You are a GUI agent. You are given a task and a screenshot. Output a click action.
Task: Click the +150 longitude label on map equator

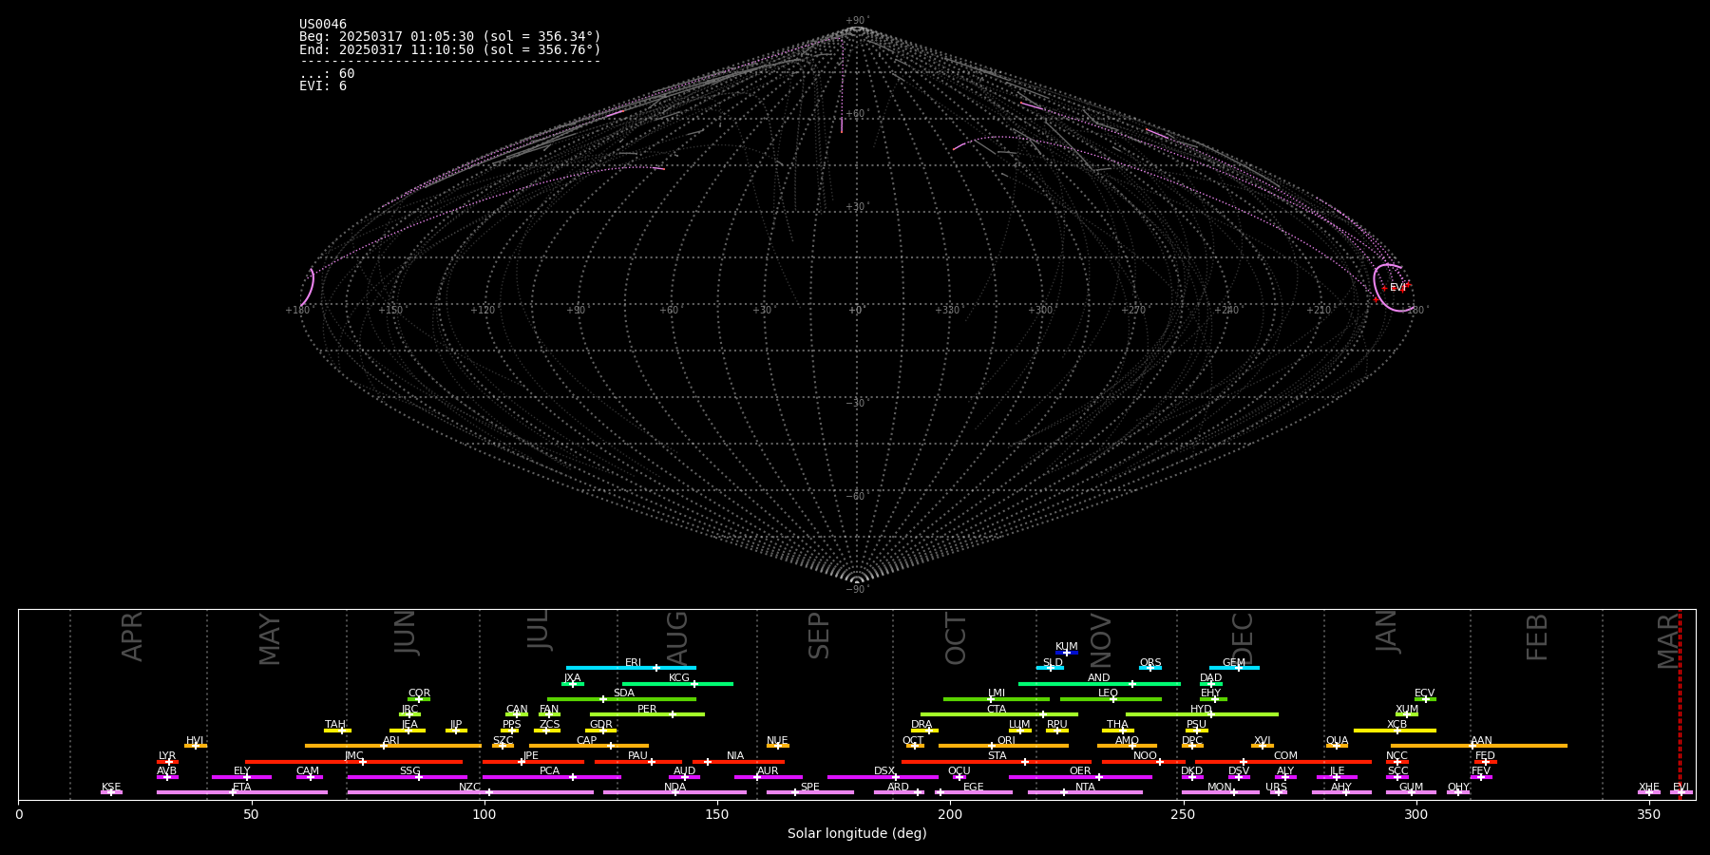pyautogui.click(x=389, y=310)
